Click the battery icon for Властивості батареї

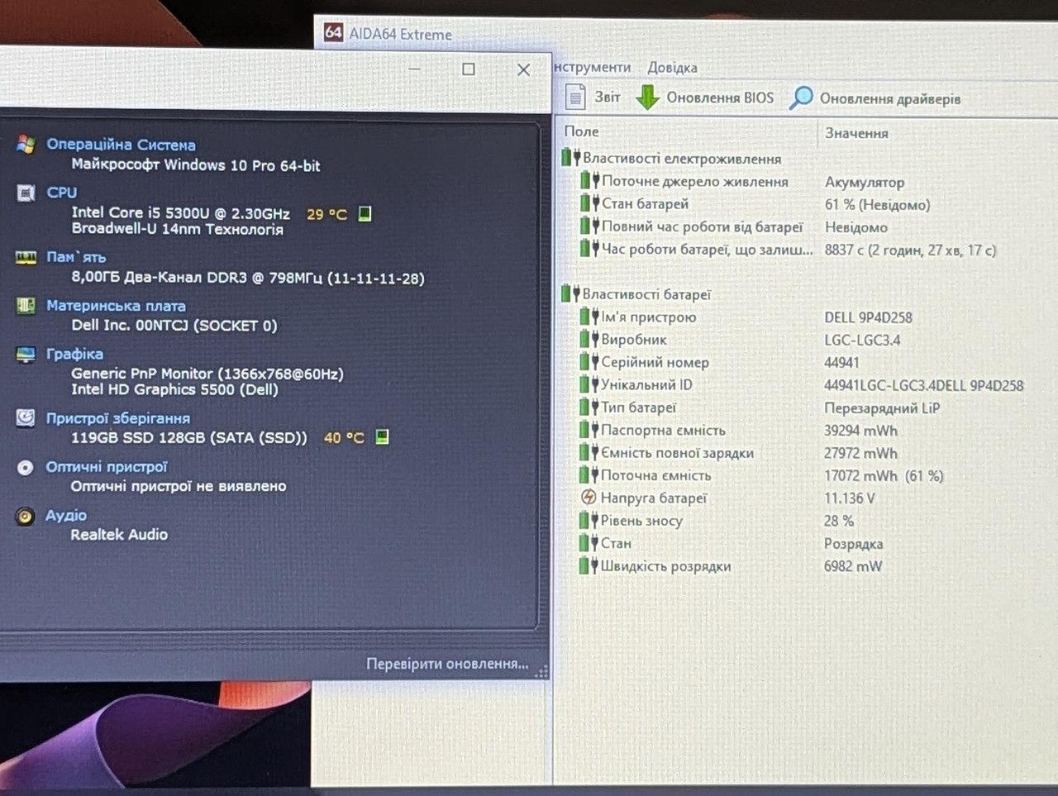coord(570,293)
